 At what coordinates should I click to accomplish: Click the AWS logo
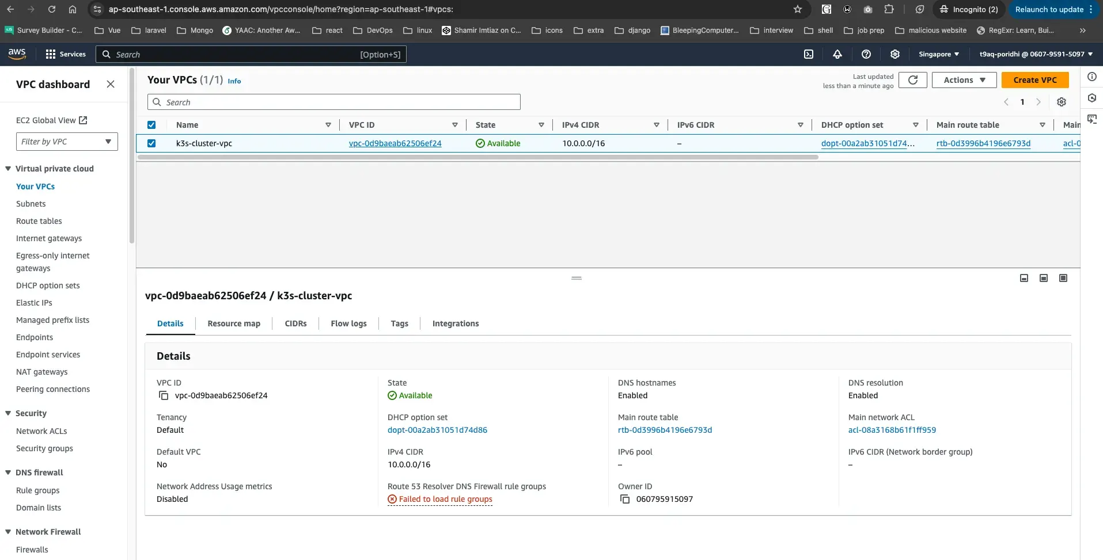click(17, 54)
